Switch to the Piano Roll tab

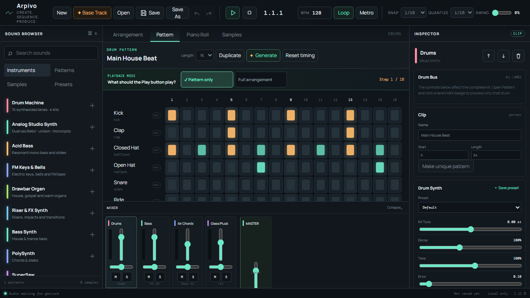[x=198, y=35]
